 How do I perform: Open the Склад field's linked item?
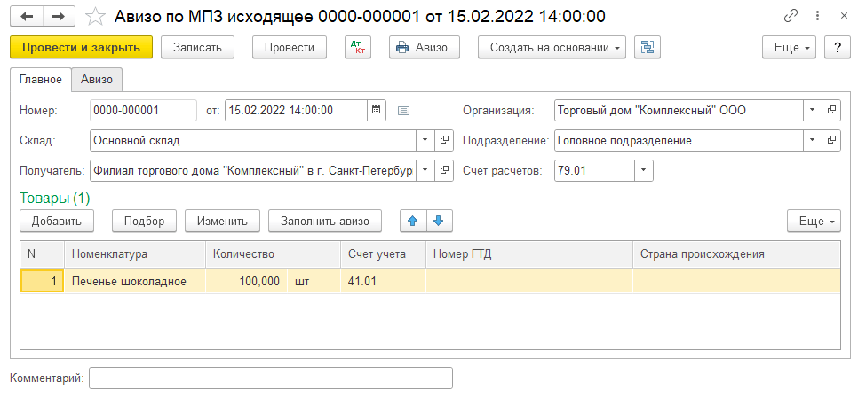point(445,140)
